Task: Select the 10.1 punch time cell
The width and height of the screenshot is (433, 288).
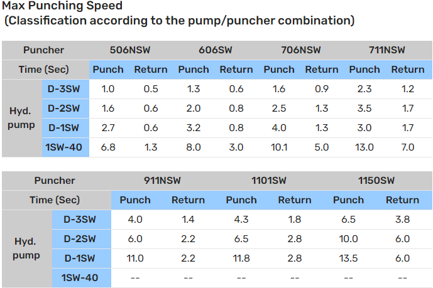Action: click(278, 147)
